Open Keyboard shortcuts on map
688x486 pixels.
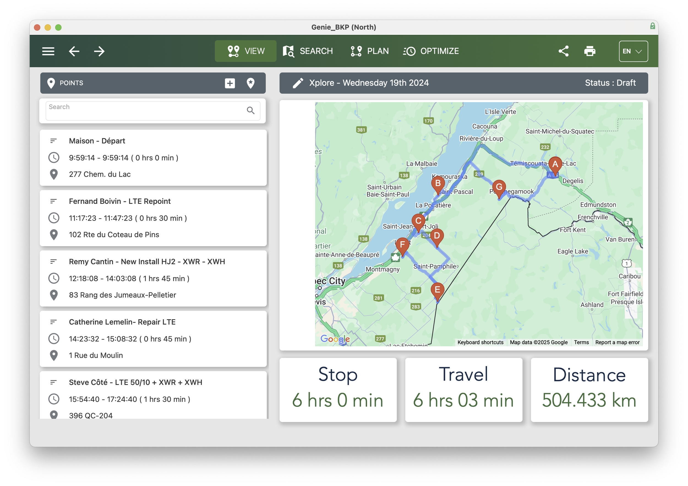tap(480, 342)
